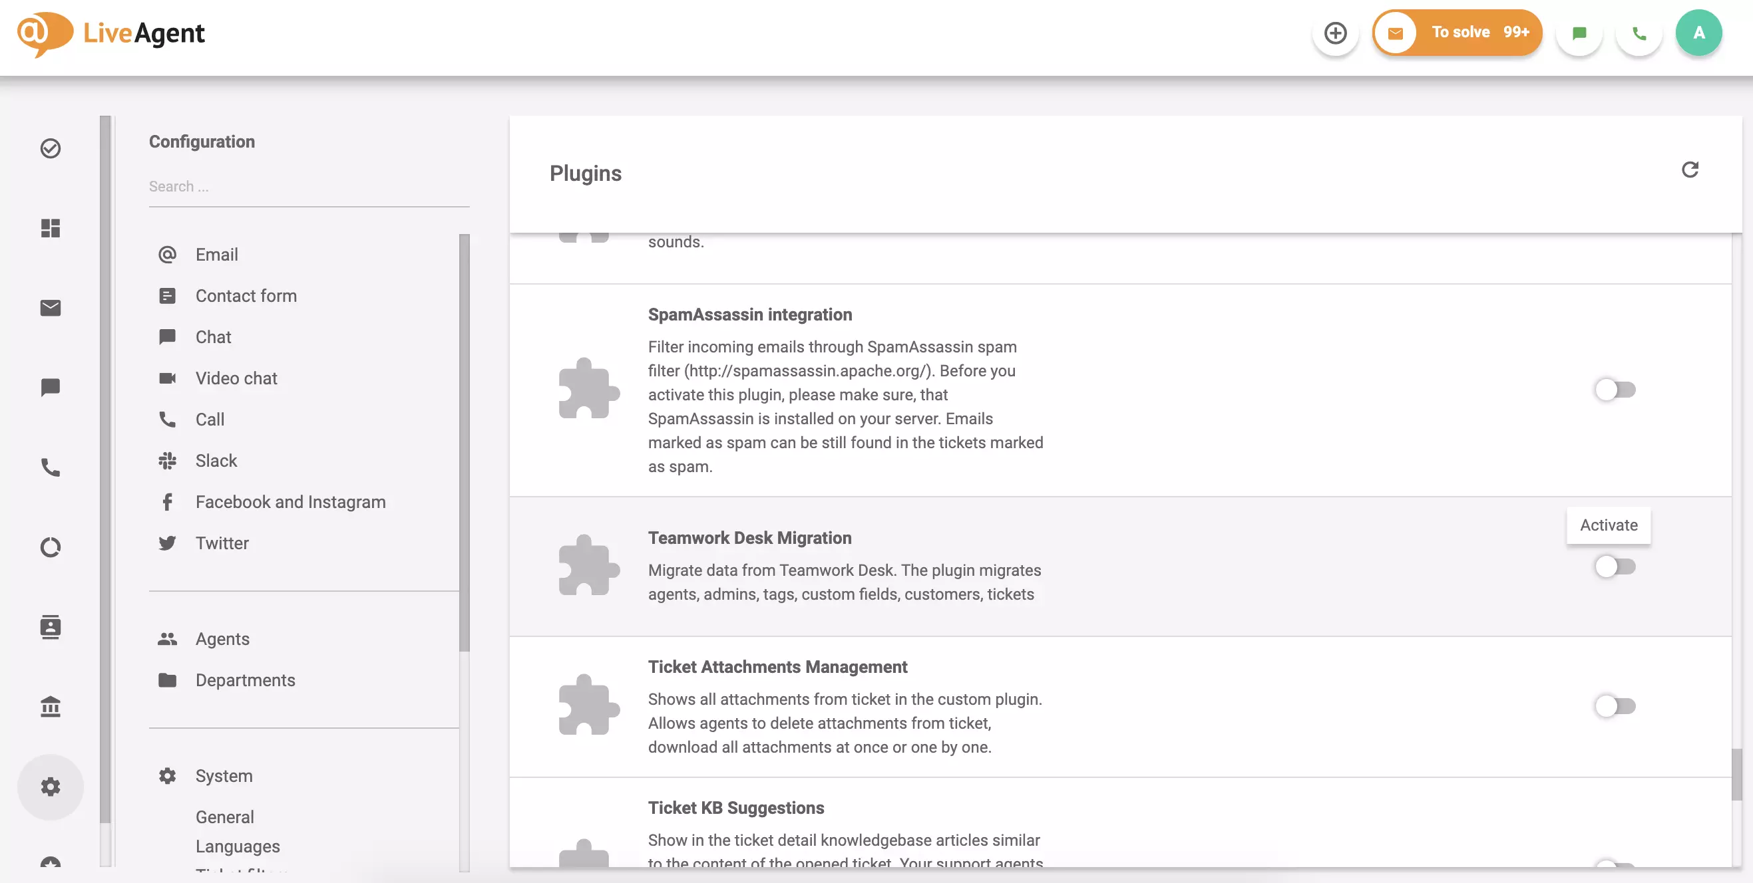Refresh the Plugins list
Image resolution: width=1753 pixels, height=883 pixels.
(x=1691, y=170)
